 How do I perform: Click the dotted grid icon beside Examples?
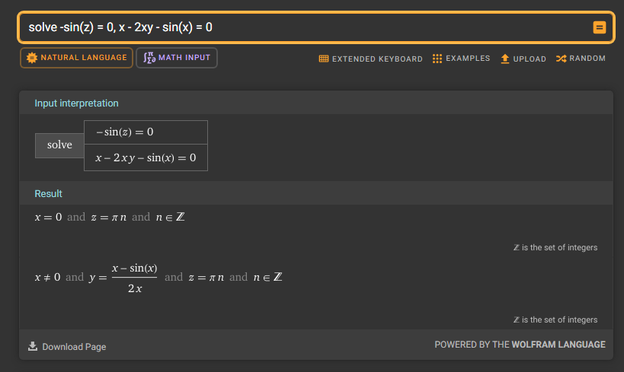[x=437, y=59]
